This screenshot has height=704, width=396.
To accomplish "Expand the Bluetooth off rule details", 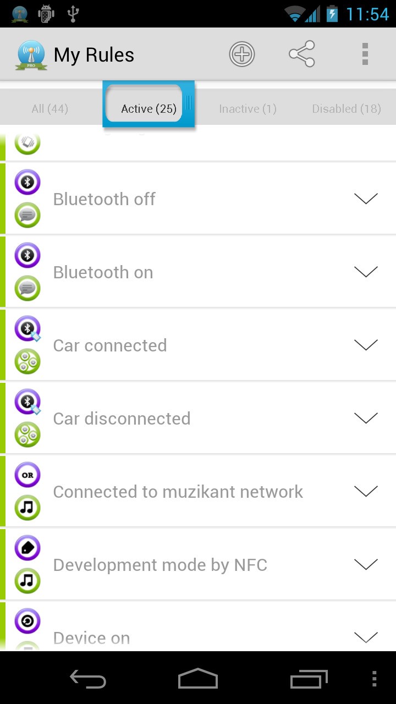I will [x=366, y=199].
